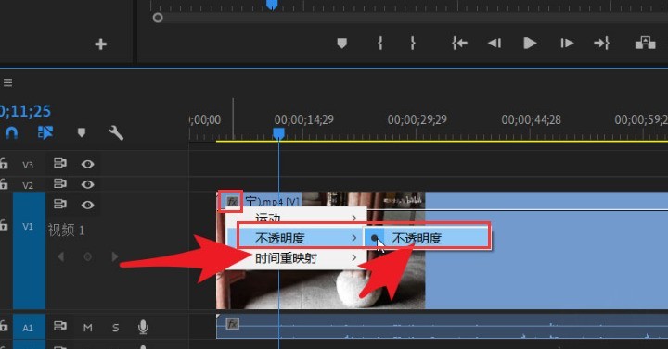Click the monitor zoom scroll bar handle
The height and width of the screenshot is (349, 668).
click(x=158, y=18)
